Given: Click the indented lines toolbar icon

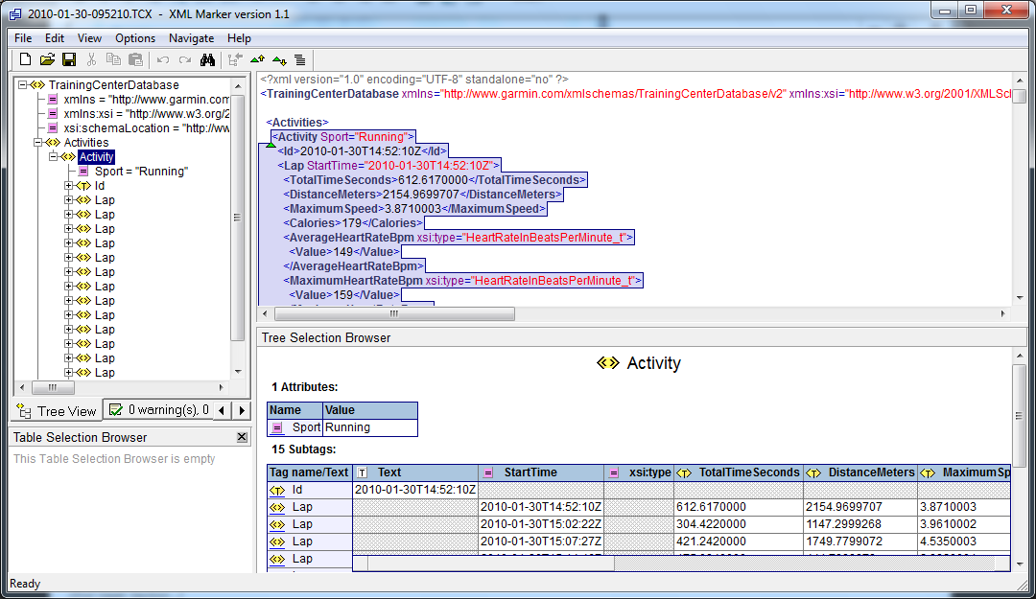Looking at the screenshot, I should point(300,60).
